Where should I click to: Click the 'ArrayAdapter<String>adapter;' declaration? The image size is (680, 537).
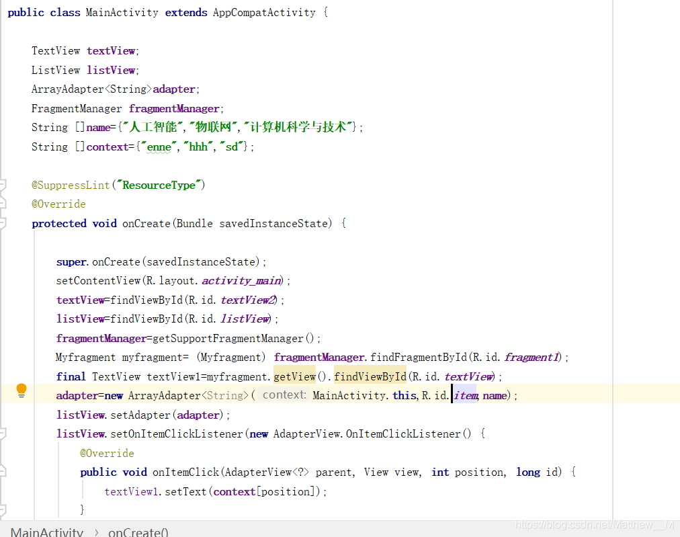click(116, 89)
